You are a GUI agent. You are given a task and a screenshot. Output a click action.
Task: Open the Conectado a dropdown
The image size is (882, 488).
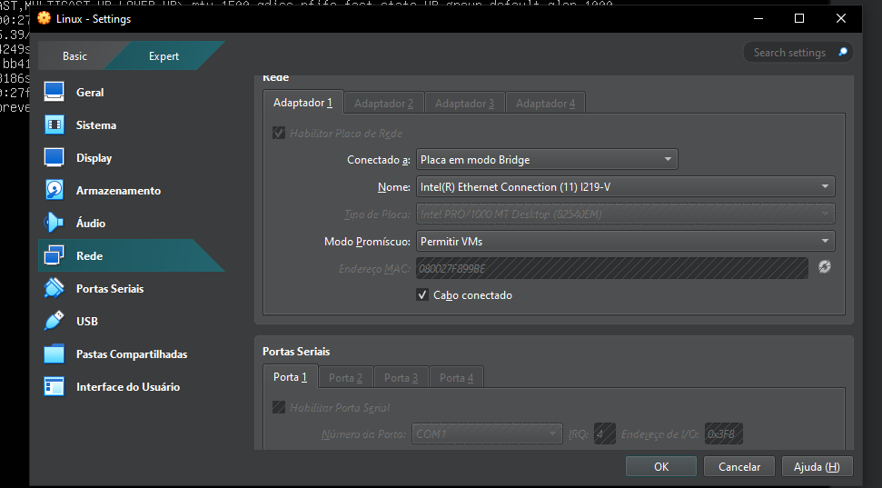(x=547, y=159)
